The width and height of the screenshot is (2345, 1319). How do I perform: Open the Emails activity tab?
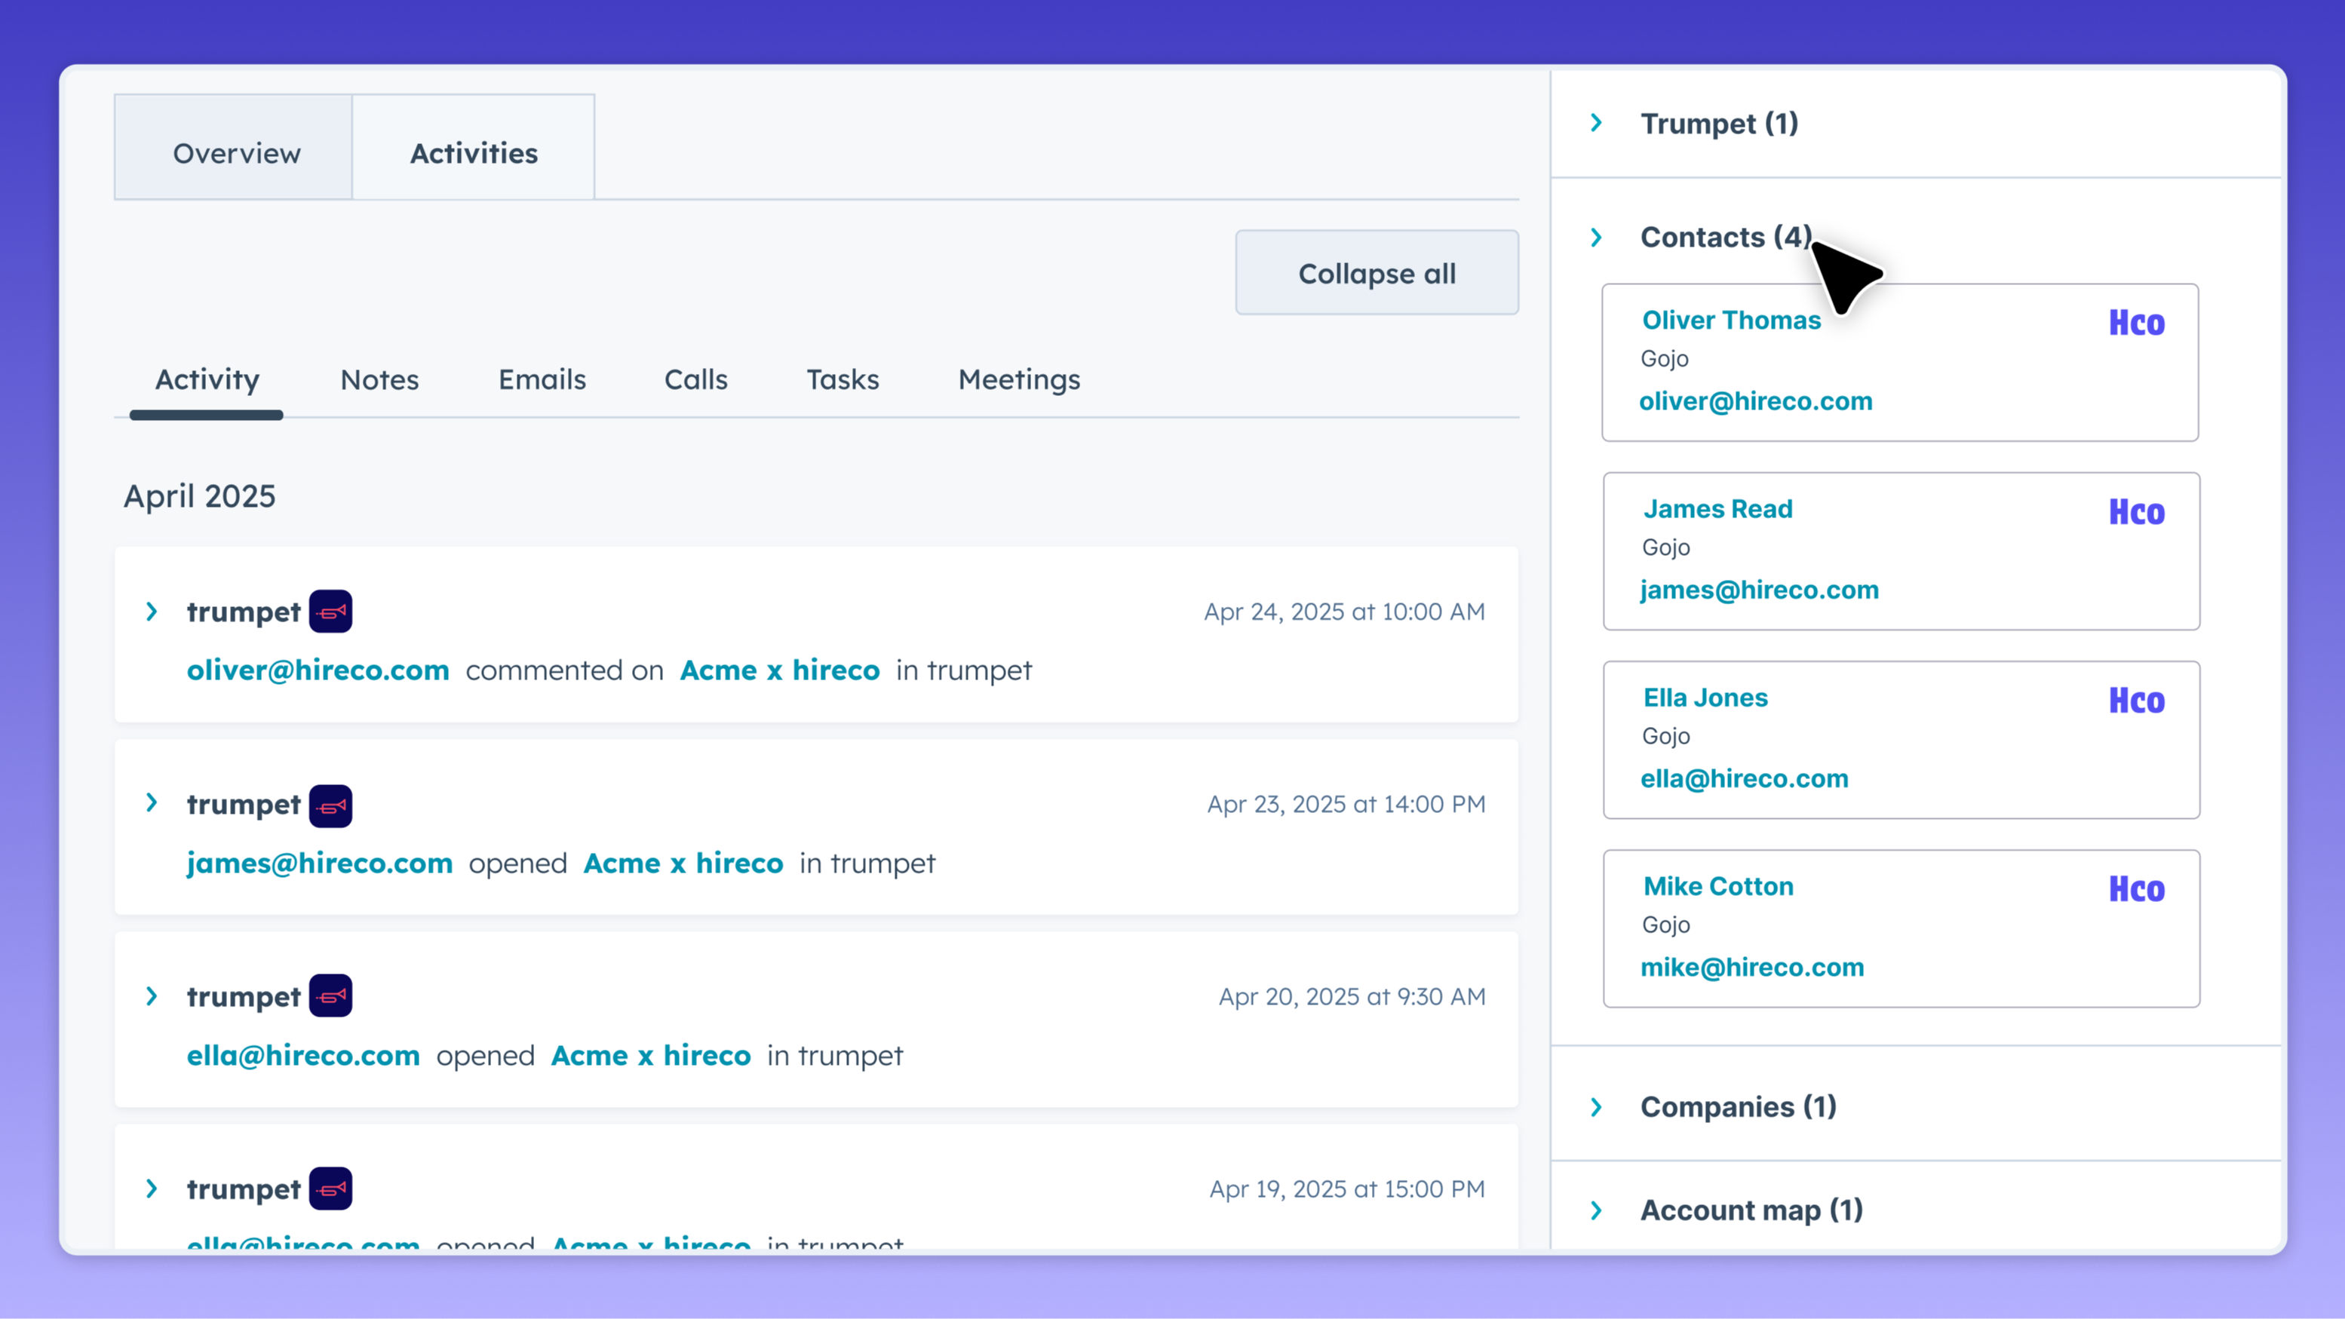pos(542,379)
